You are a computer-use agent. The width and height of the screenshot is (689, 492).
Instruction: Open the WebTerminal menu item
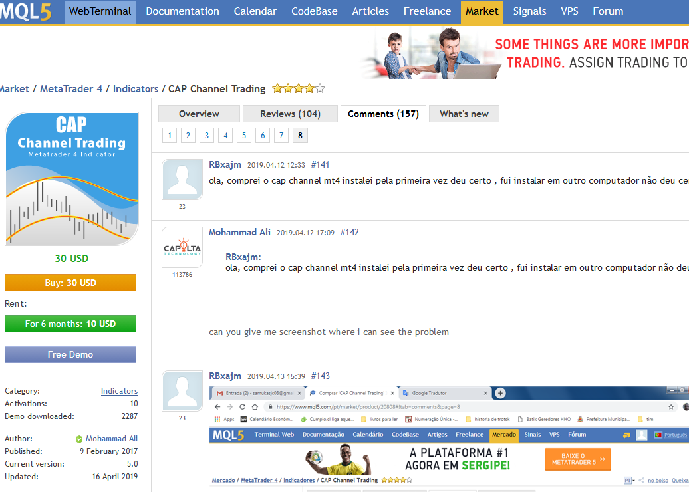100,11
